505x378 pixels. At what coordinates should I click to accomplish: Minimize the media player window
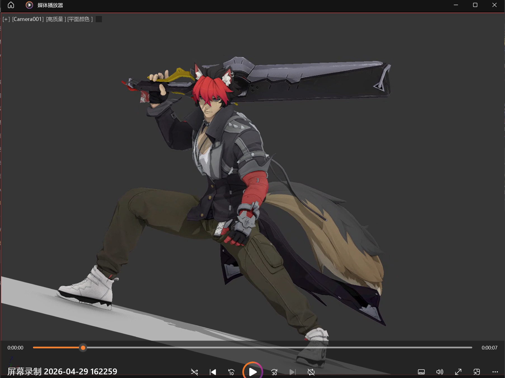click(456, 5)
